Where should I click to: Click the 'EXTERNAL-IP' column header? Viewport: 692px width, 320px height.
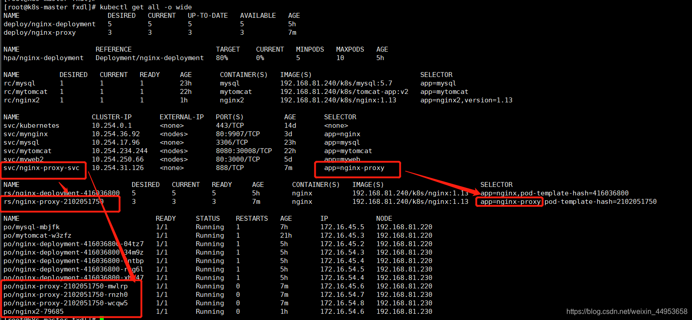pyautogui.click(x=182, y=117)
